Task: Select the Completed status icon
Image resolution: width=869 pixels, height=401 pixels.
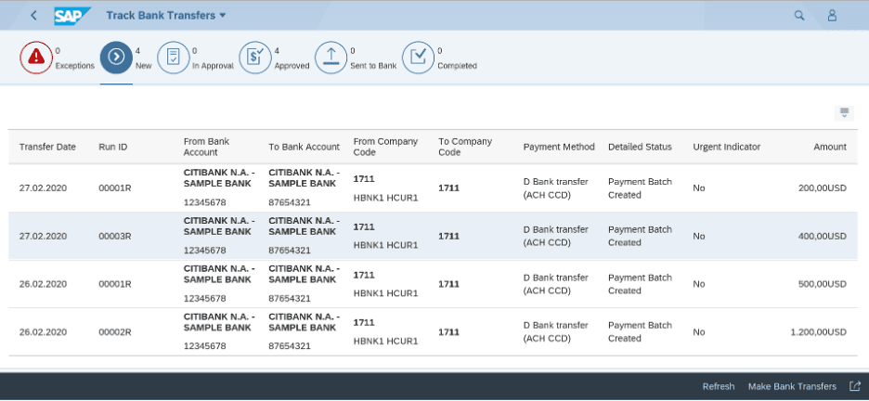Action: pos(418,58)
